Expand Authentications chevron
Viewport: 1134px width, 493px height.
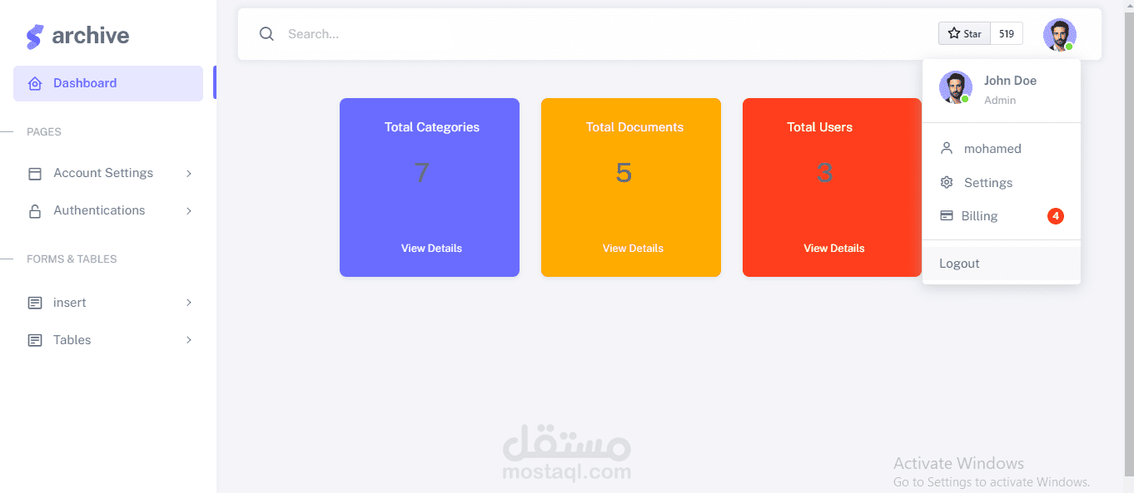(x=189, y=211)
